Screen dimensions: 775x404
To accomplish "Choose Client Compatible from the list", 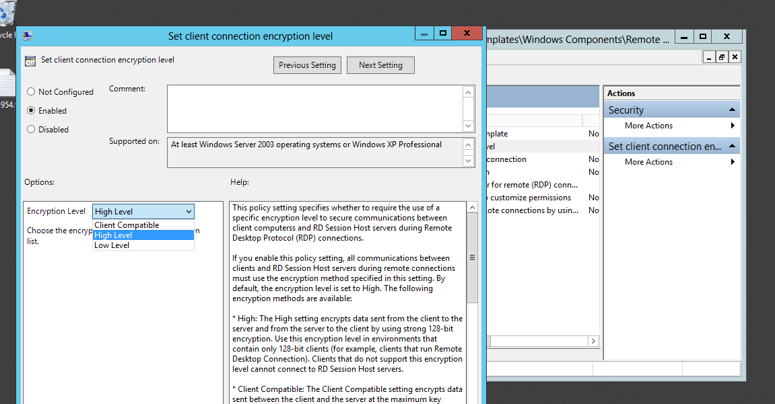I will pos(127,225).
